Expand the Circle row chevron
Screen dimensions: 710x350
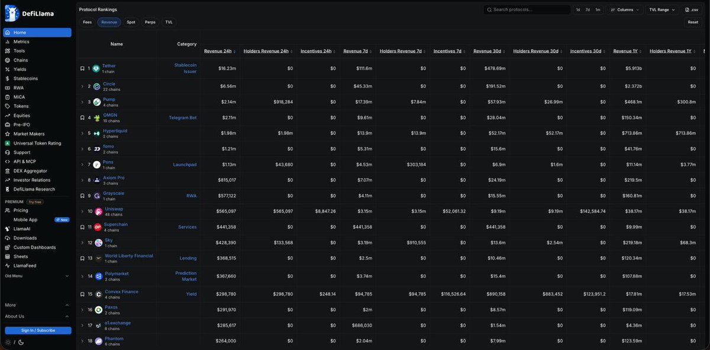coord(82,87)
